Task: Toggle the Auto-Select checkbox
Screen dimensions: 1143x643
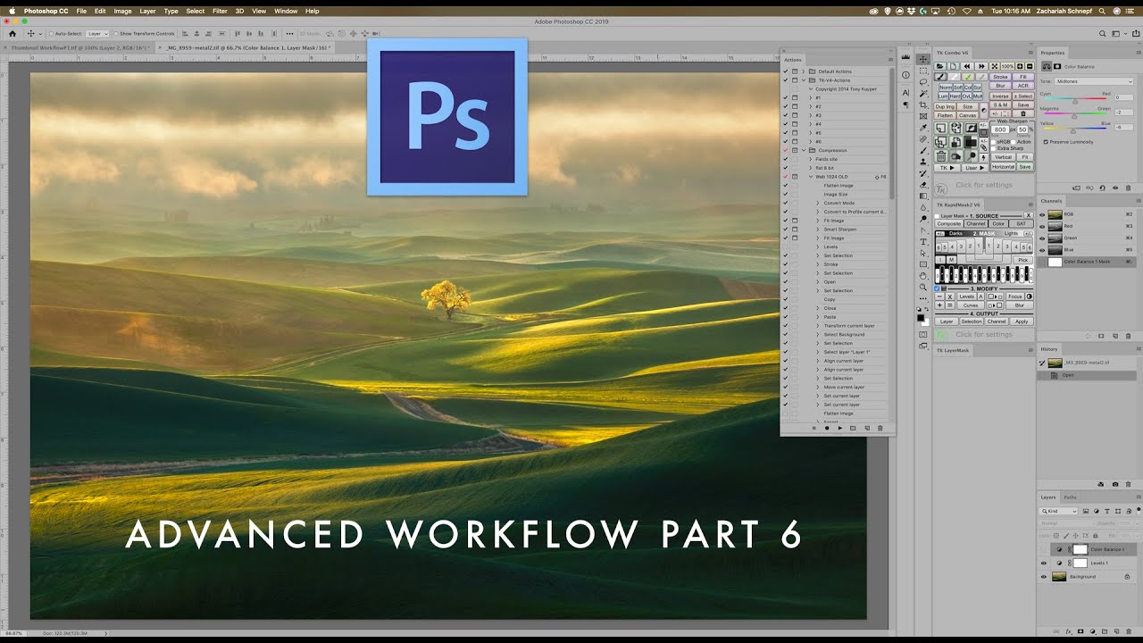Action: (50, 33)
